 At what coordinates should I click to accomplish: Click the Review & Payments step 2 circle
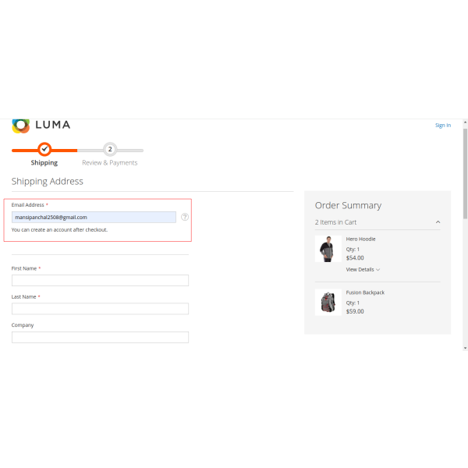pyautogui.click(x=110, y=149)
